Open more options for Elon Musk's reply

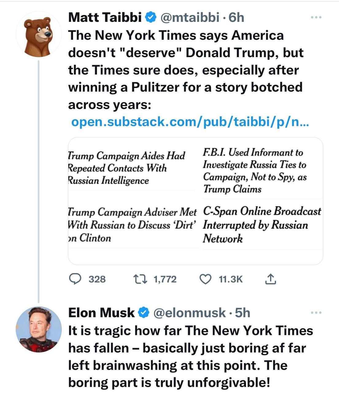pos(316,313)
